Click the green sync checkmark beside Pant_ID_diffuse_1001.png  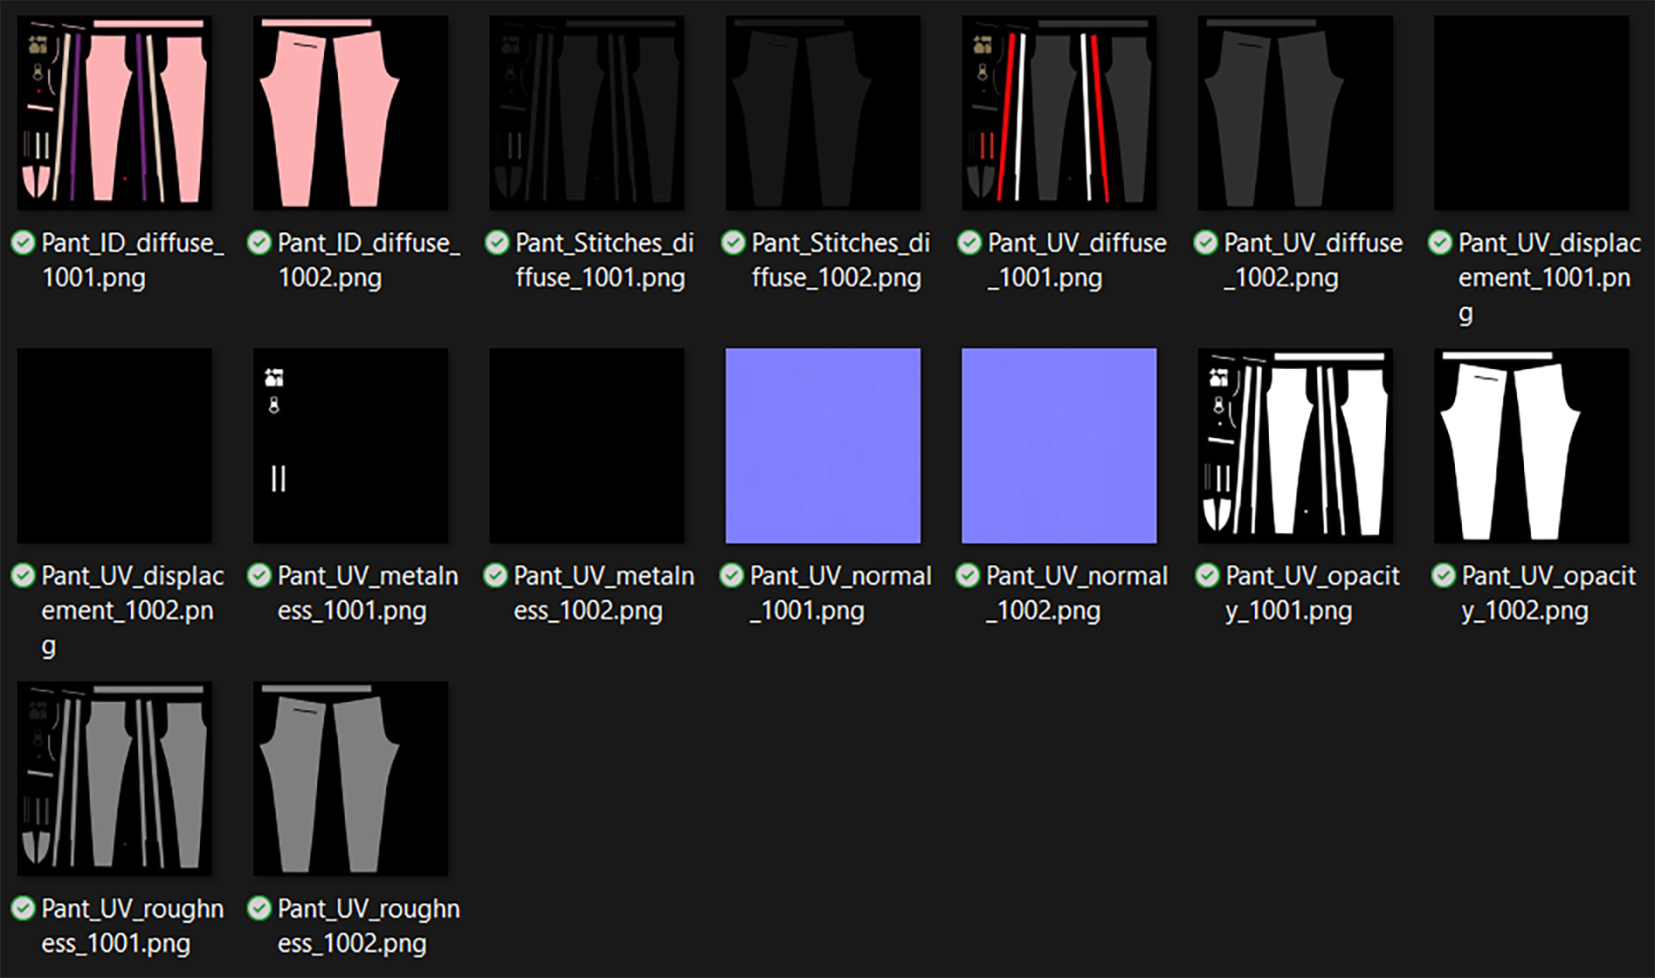[23, 242]
